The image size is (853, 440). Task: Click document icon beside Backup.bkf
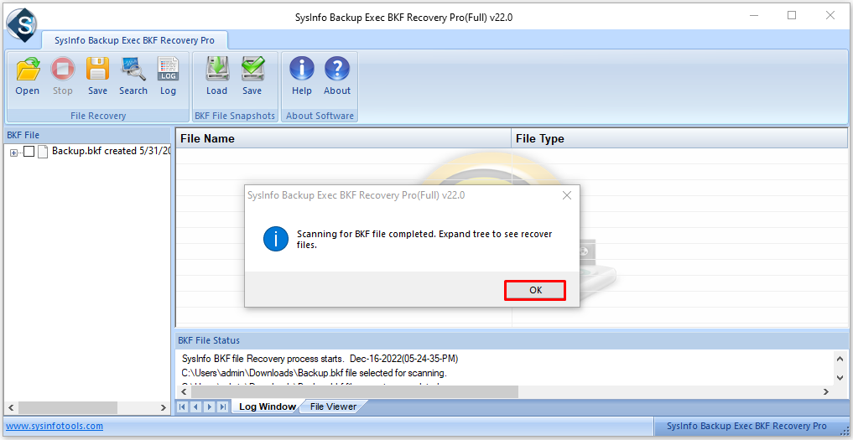(44, 151)
